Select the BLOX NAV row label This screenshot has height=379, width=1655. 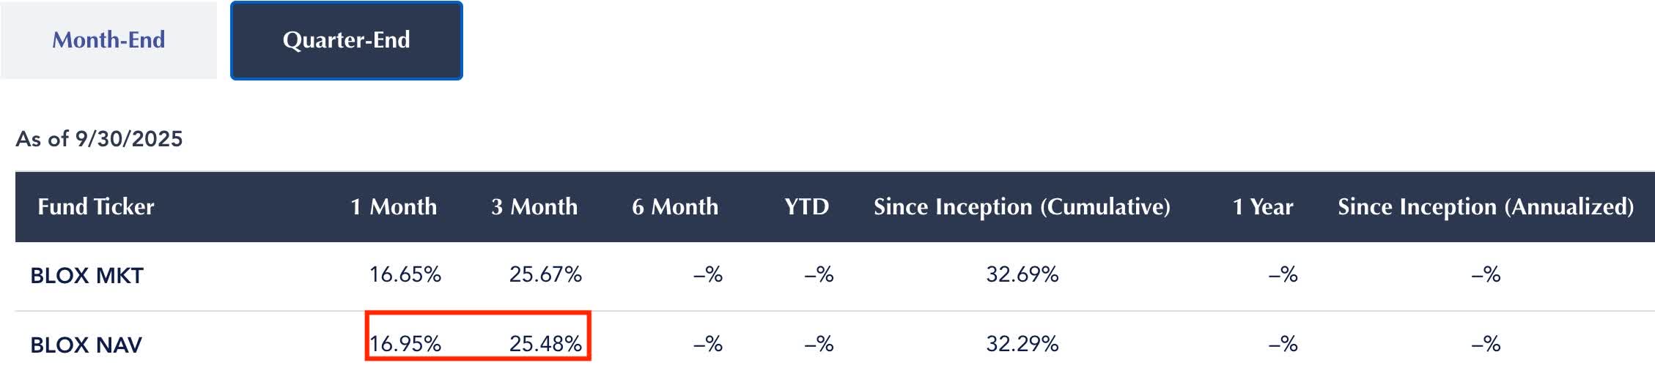coord(86,345)
